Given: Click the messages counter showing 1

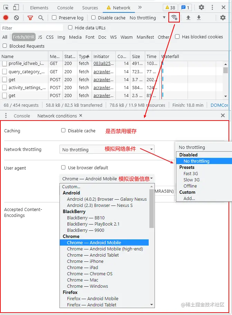Looking at the screenshot, I should click(x=185, y=8).
